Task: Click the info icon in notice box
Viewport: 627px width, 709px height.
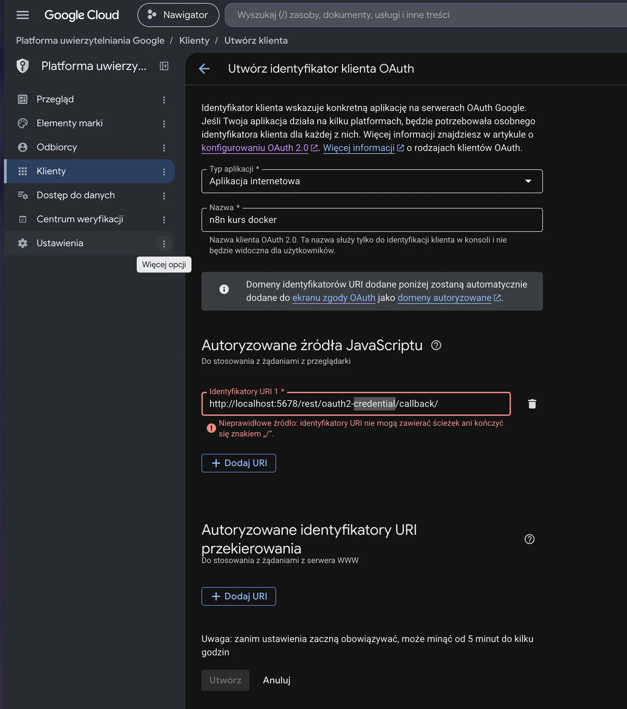Action: (224, 289)
